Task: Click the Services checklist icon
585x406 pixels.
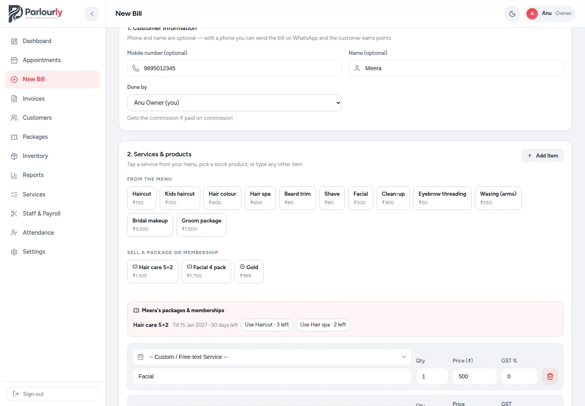Action: pyautogui.click(x=14, y=194)
